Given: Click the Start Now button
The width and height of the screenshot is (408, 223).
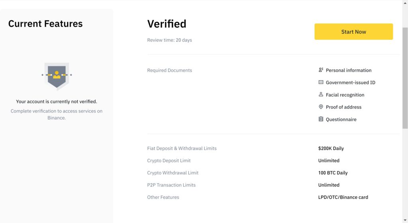Looking at the screenshot, I should point(354,32).
